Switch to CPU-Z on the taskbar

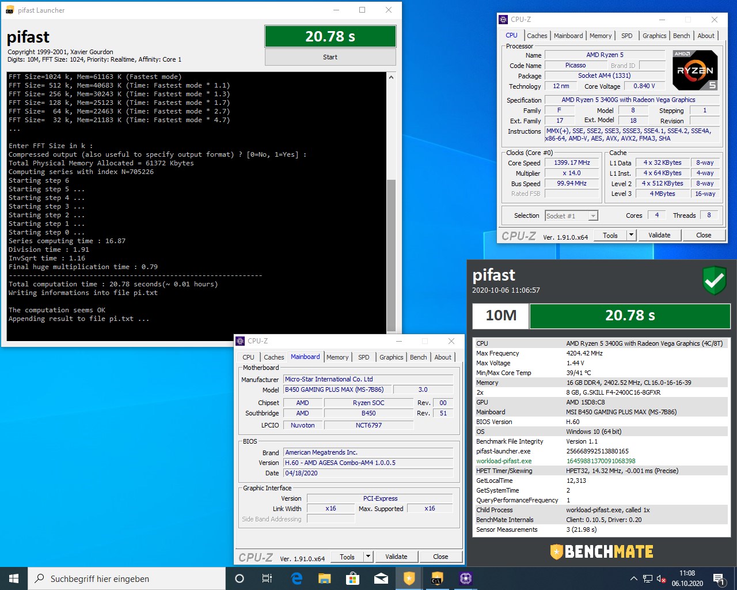(x=465, y=578)
